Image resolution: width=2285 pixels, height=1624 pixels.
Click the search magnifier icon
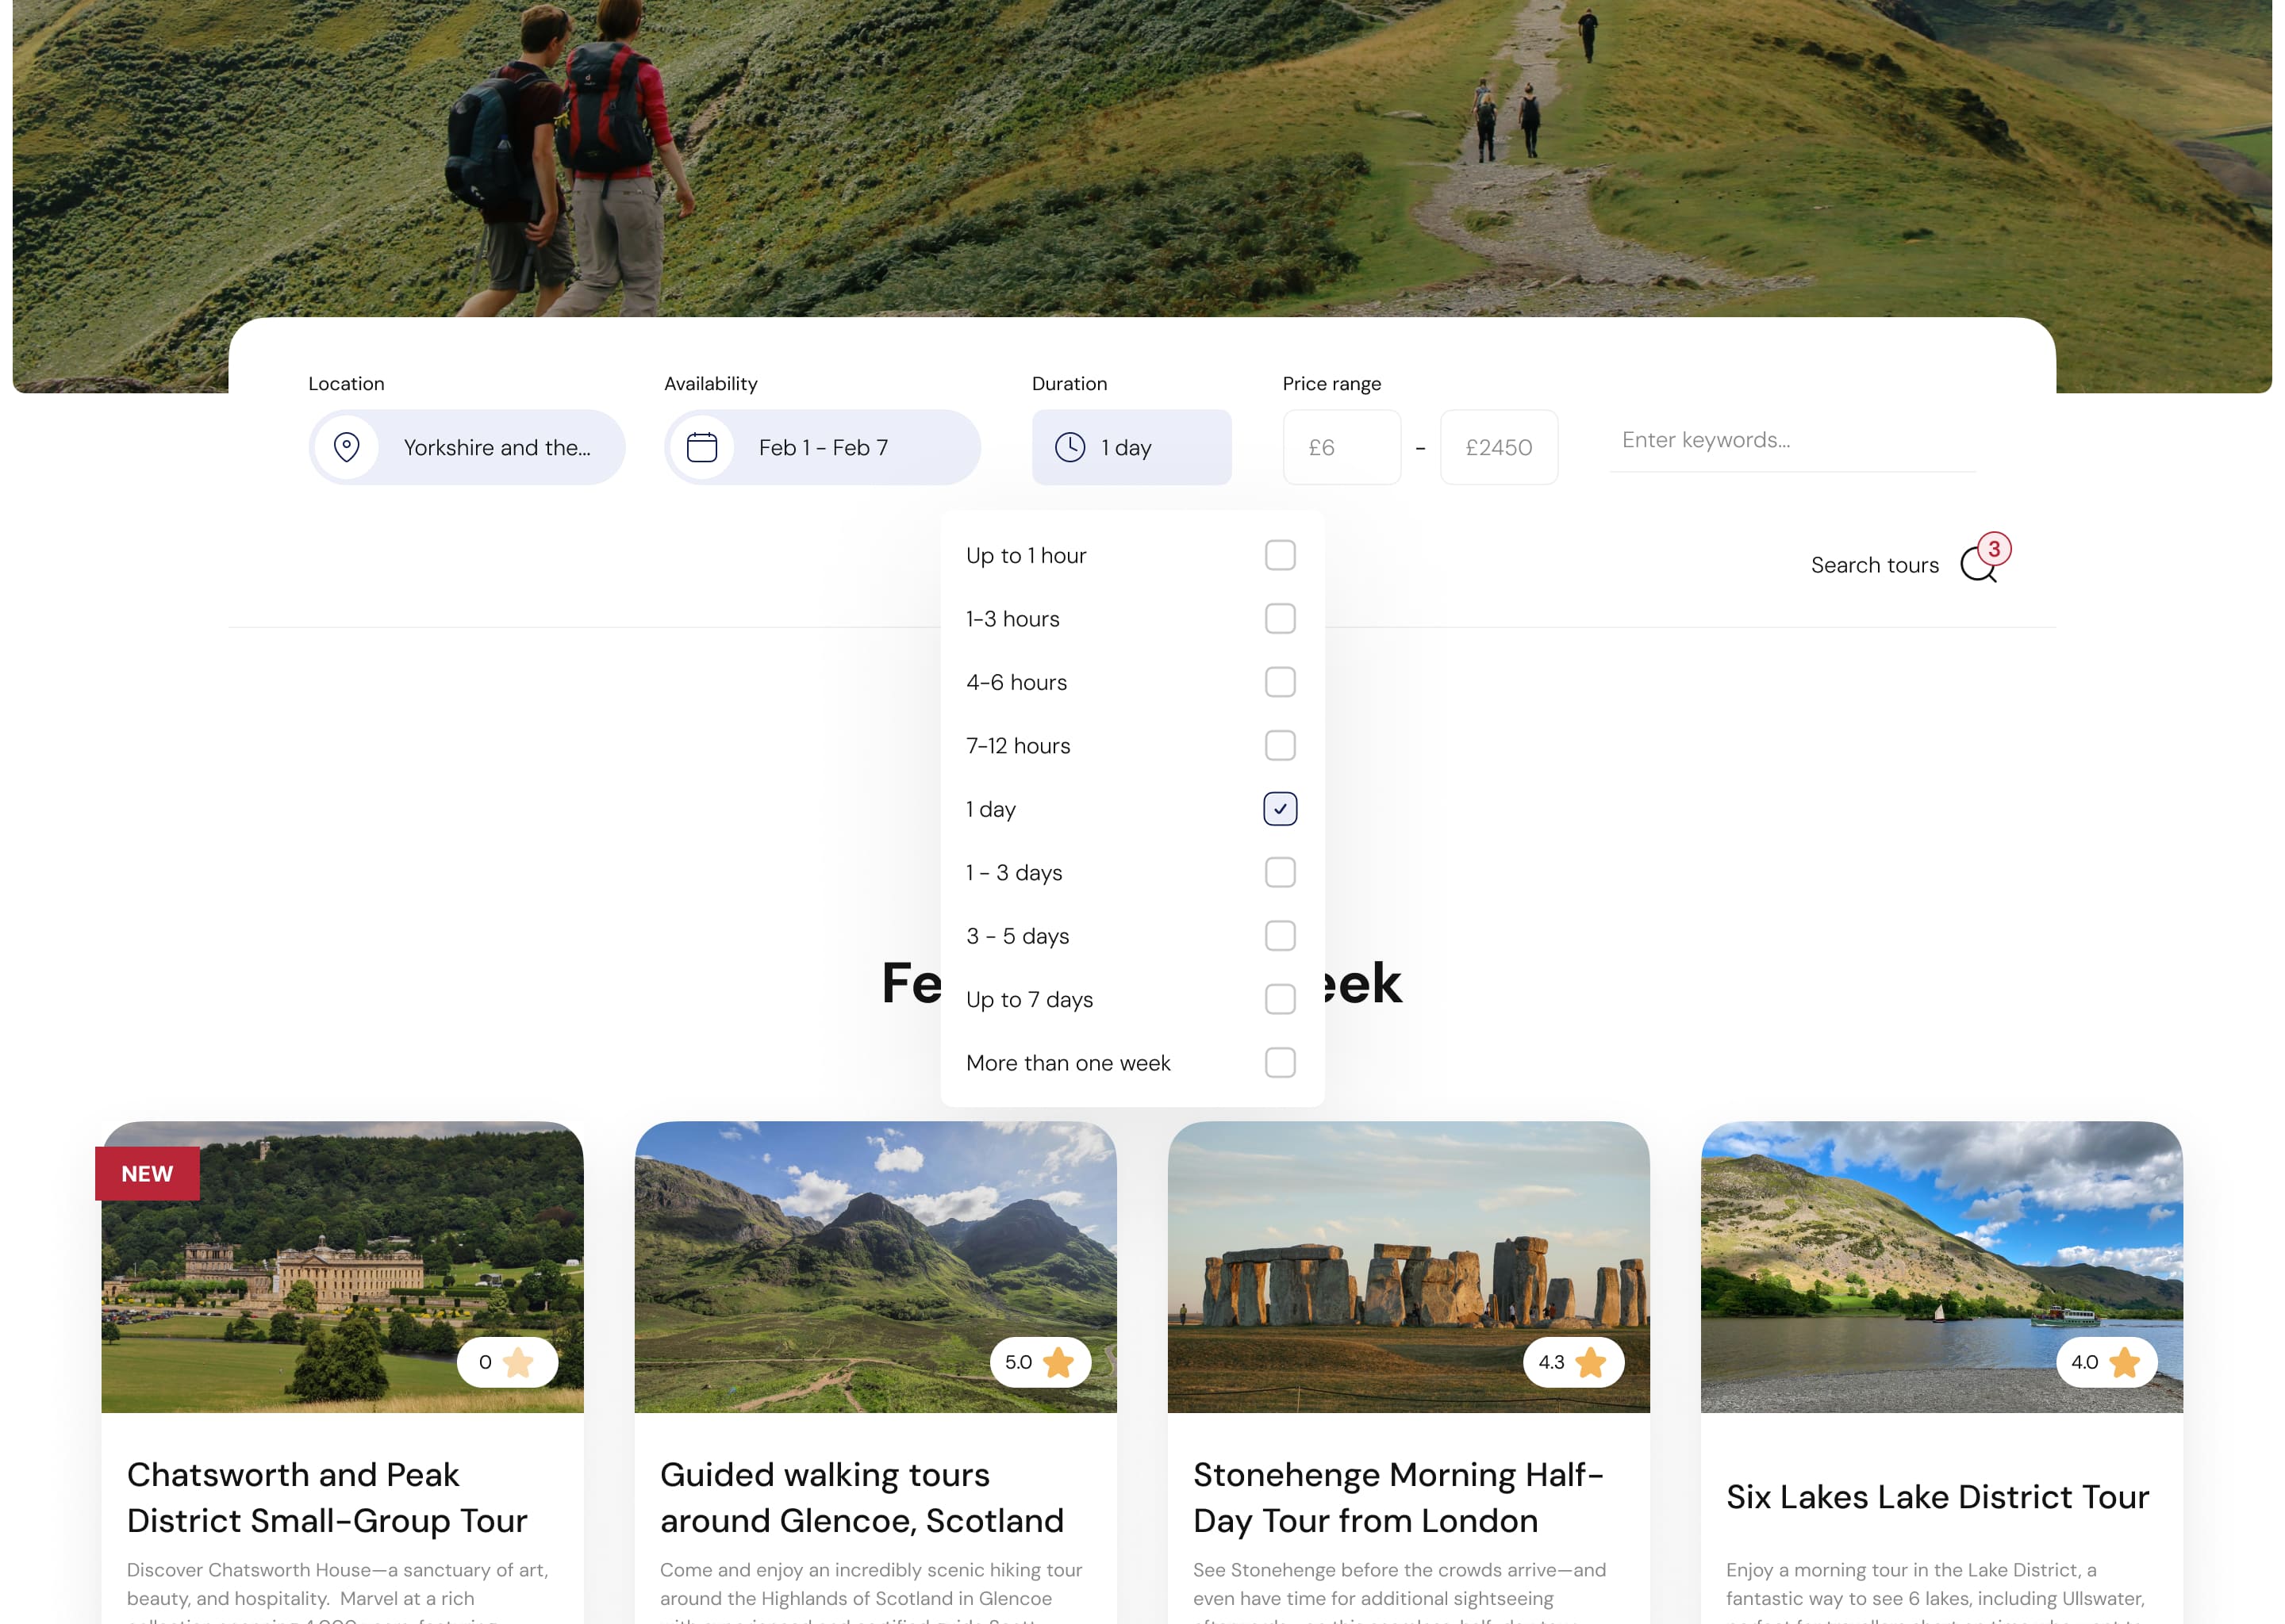(x=1978, y=565)
